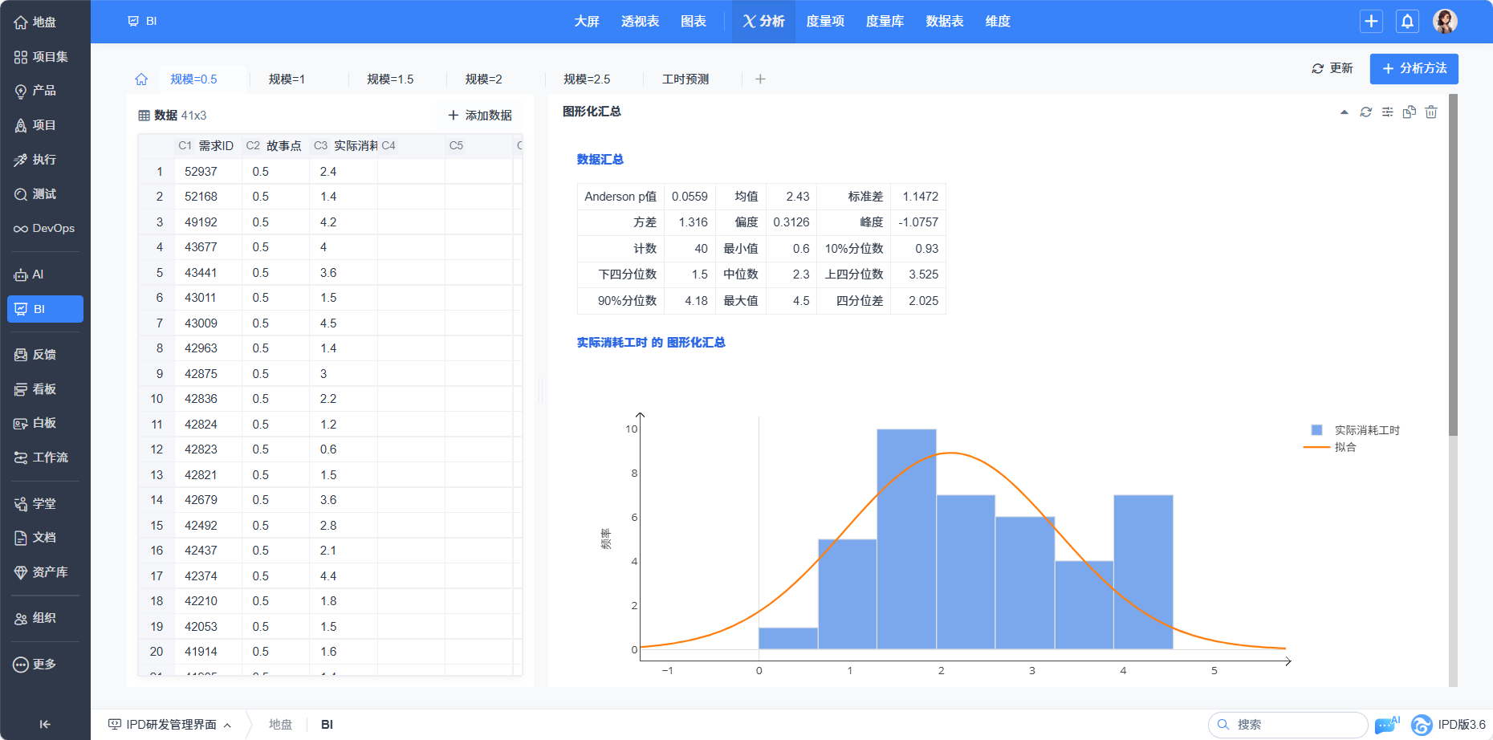The image size is (1493, 740).
Task: Click the vertical scrollbar of chart panel
Action: [1453, 265]
